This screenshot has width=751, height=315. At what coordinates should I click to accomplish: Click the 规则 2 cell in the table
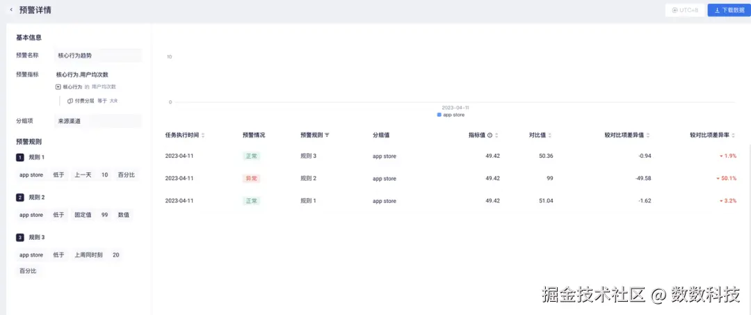pyautogui.click(x=309, y=179)
